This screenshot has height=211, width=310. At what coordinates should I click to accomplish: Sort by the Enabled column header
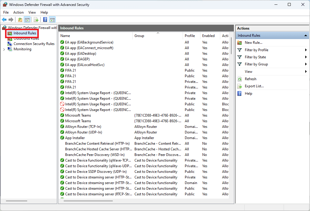point(208,36)
